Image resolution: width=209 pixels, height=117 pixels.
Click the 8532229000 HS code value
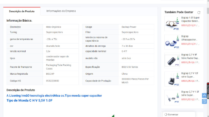[x=52, y=81]
